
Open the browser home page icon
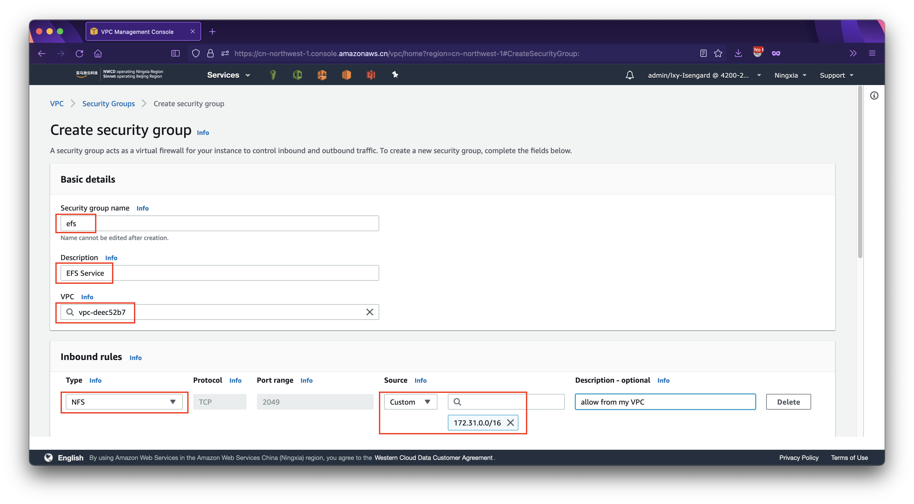(x=98, y=53)
